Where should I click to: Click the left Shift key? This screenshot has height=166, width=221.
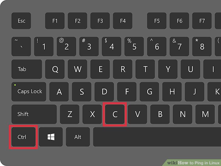[x=34, y=114]
